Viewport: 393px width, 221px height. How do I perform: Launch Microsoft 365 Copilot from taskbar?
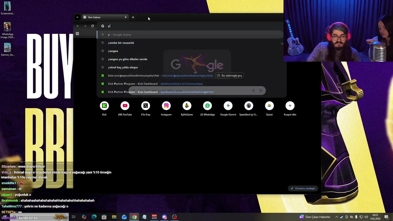pyautogui.click(x=84, y=217)
